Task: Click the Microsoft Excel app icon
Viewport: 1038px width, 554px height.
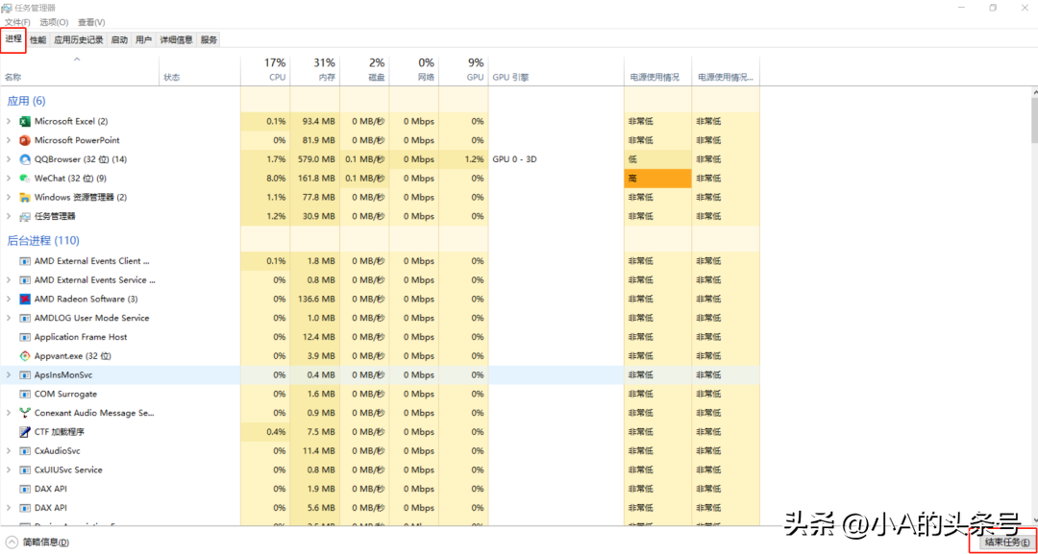Action: [x=25, y=122]
